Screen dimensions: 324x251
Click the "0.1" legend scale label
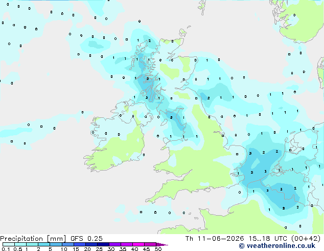point(6,249)
